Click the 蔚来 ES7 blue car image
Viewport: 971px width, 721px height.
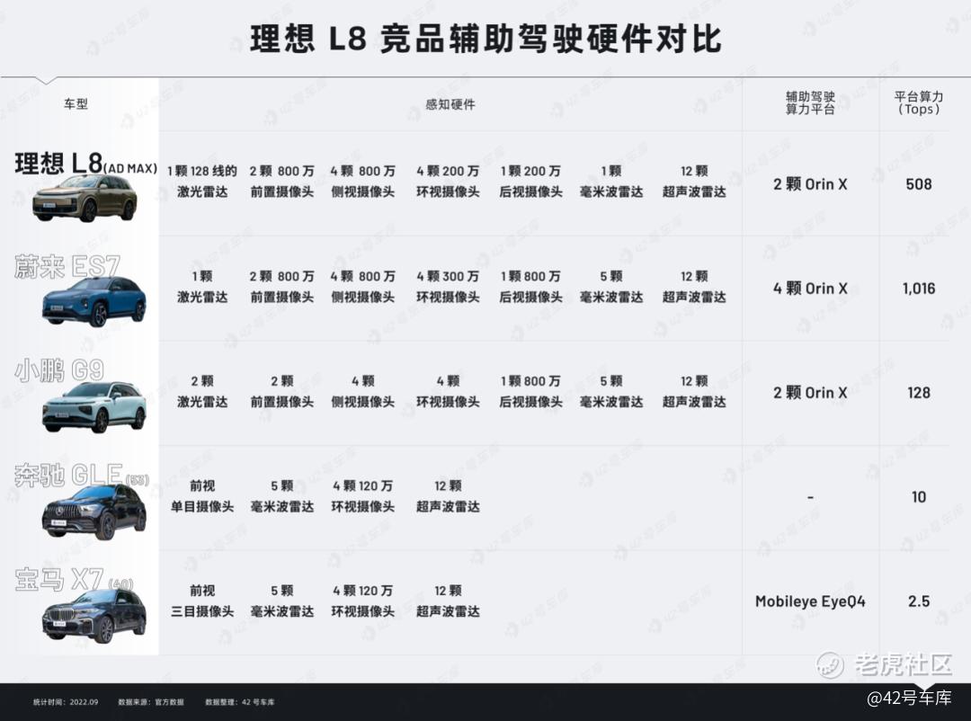[x=94, y=302]
